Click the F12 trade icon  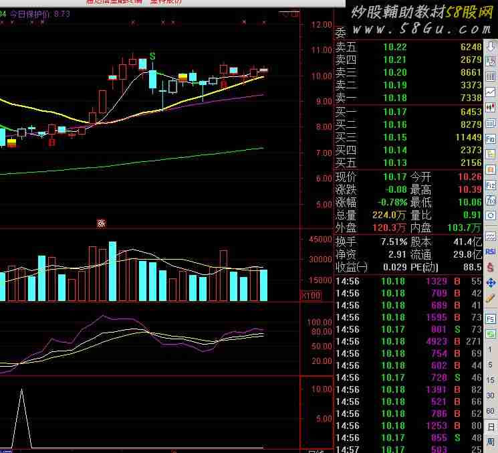(x=491, y=185)
